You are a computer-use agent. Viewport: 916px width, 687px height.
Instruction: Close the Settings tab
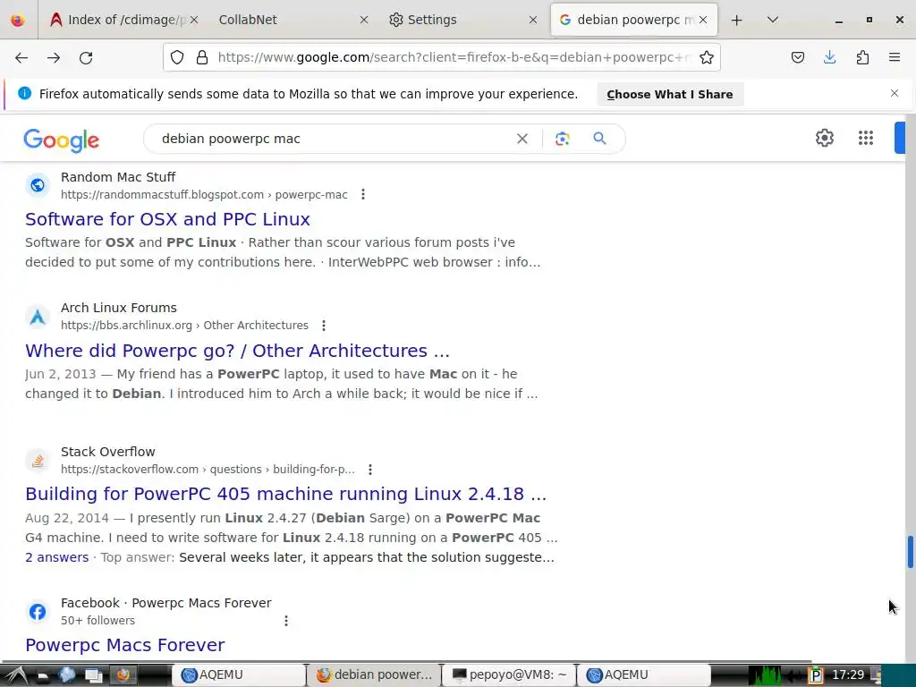[x=533, y=20]
